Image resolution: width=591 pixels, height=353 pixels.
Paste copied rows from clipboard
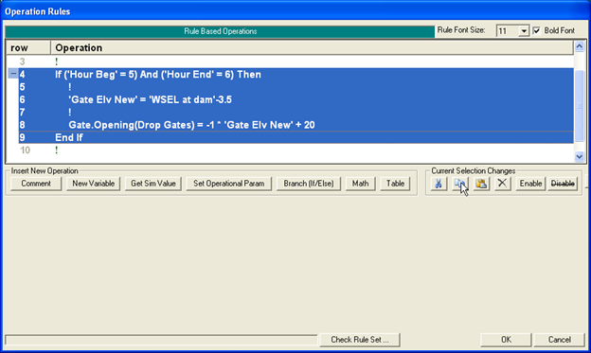click(481, 184)
